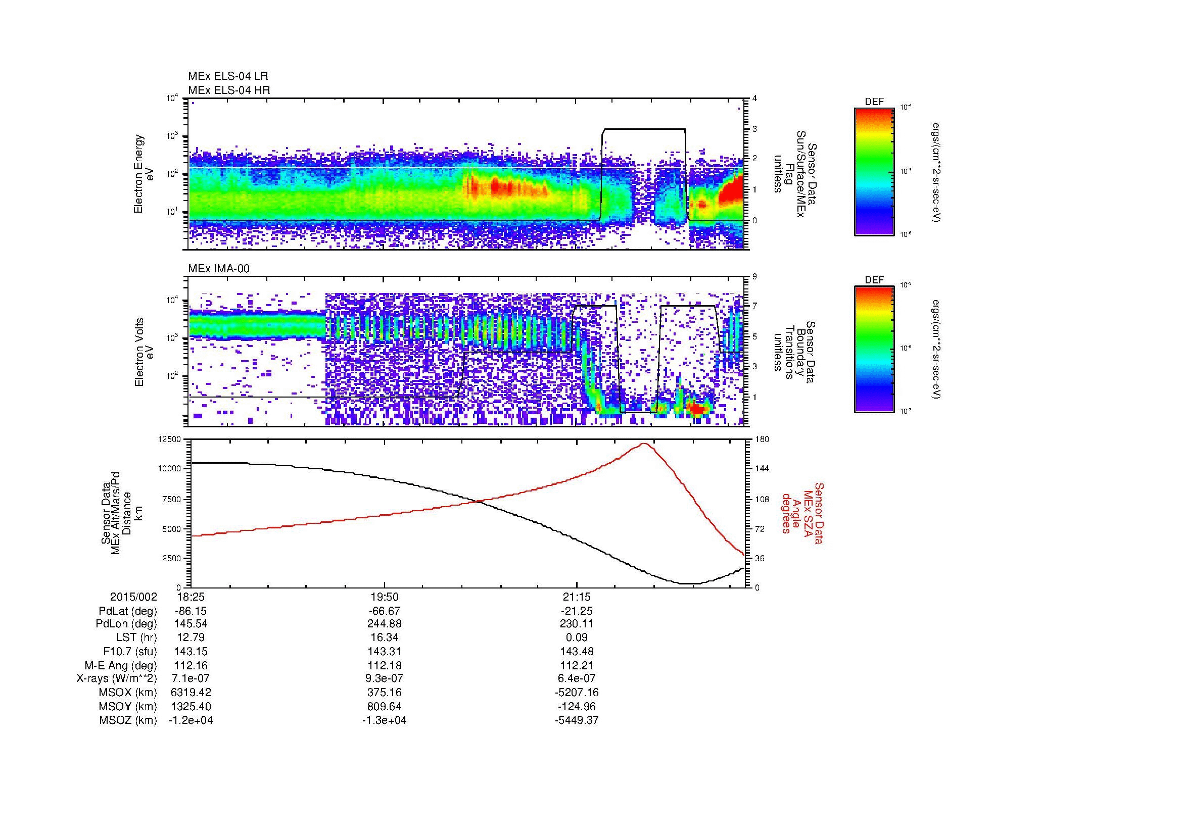Viewport: 1182px width, 835px height.
Task: Click the 21:15 time tick label
Action: (x=577, y=597)
